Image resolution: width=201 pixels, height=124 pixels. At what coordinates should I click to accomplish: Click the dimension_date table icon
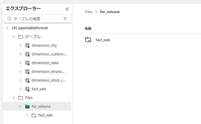coord(27,63)
